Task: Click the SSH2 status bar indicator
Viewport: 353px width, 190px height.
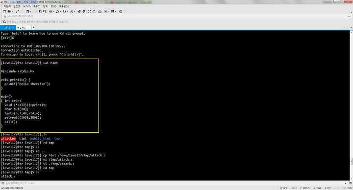Action: 284,188
